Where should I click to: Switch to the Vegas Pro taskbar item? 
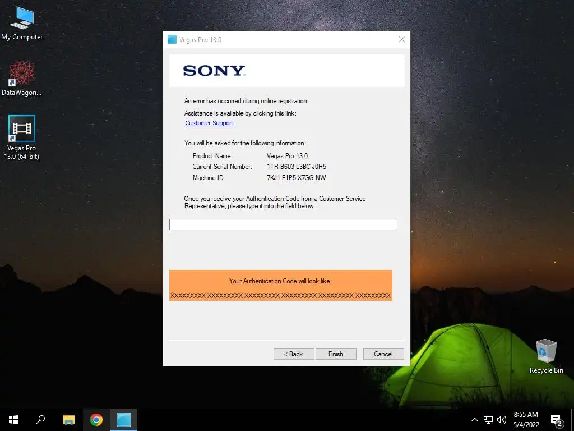(x=124, y=420)
